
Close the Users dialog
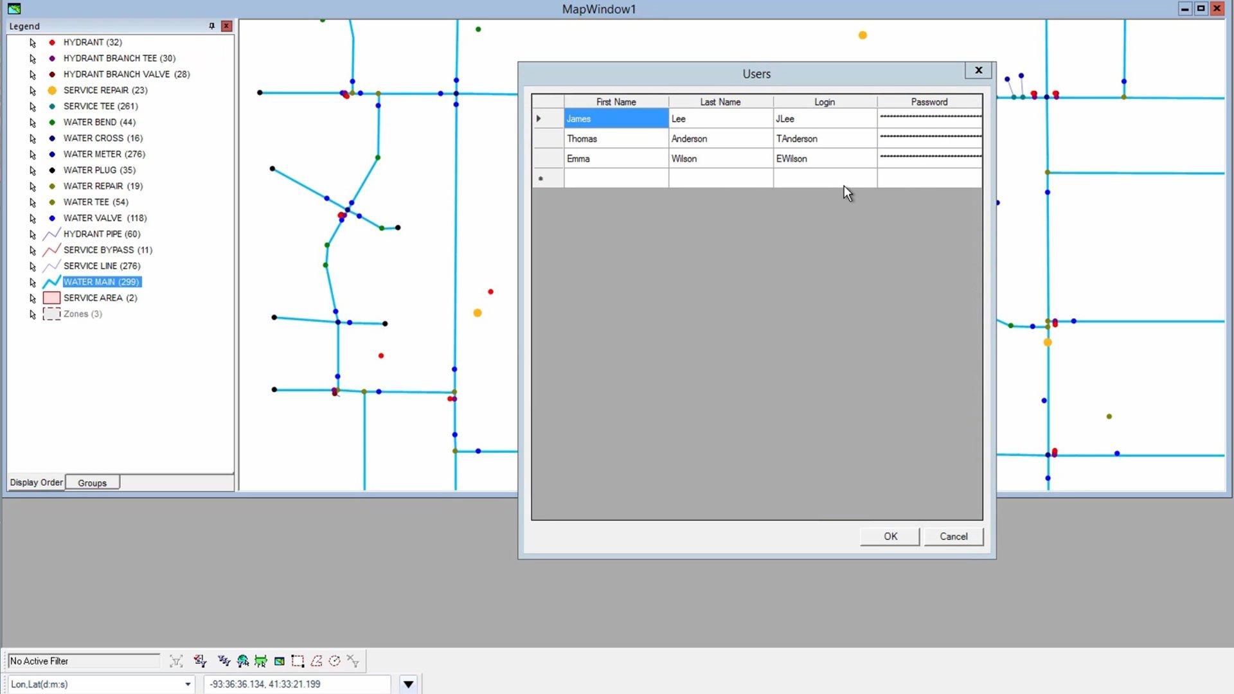[979, 70]
